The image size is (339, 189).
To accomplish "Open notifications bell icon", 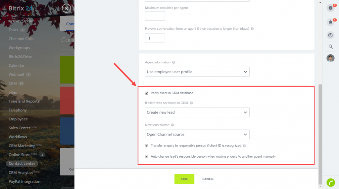I will [x=330, y=22].
